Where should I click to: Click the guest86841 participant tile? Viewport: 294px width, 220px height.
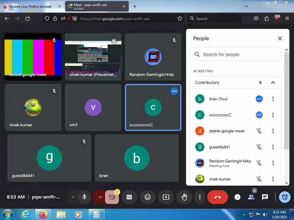[x=49, y=158]
